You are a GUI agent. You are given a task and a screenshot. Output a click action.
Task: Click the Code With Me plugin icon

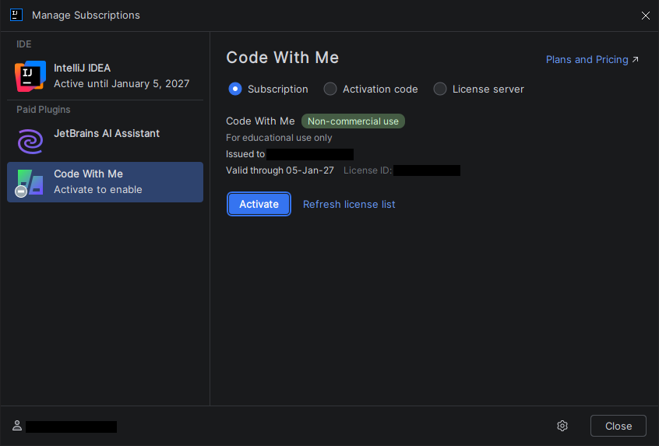[x=30, y=182]
